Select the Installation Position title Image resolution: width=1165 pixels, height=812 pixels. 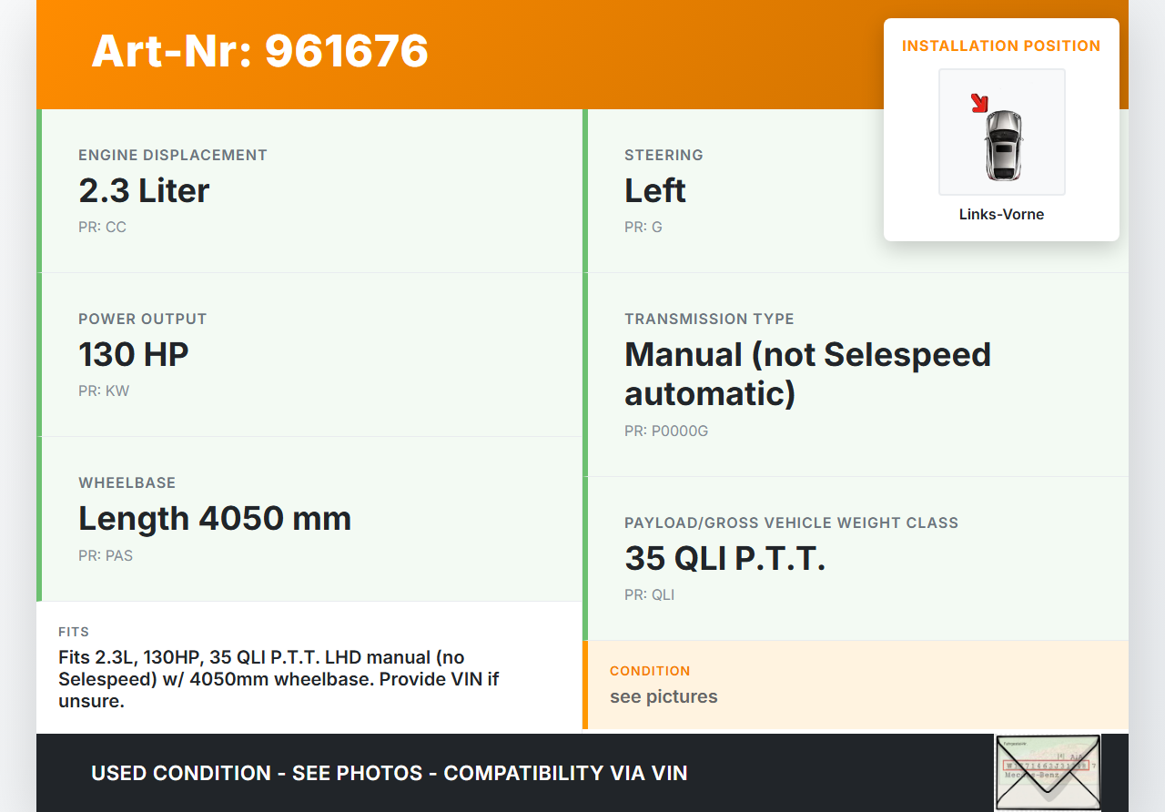click(x=1001, y=46)
